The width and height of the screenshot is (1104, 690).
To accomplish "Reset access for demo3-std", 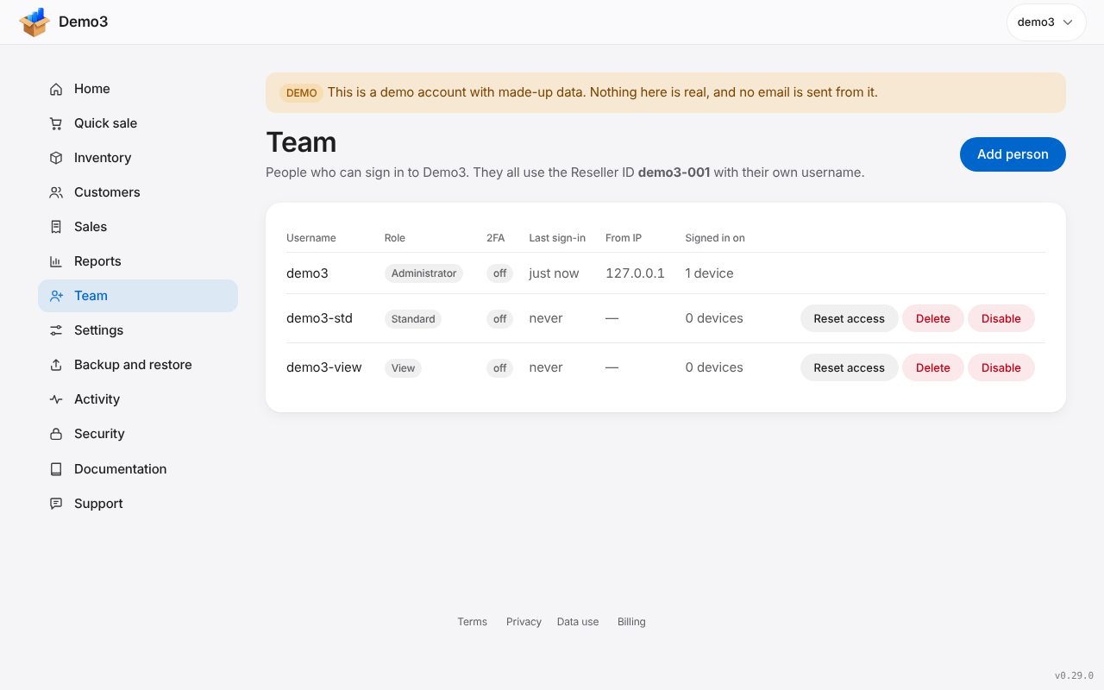I will (850, 318).
